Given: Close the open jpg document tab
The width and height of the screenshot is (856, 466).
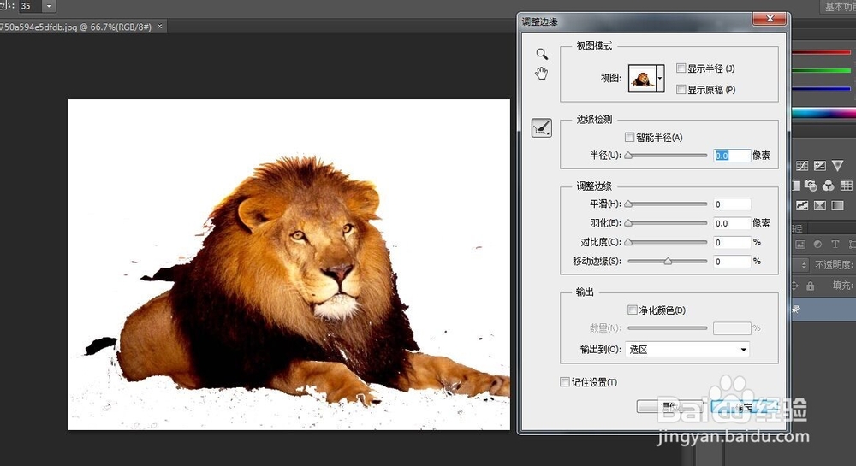Looking at the screenshot, I should pyautogui.click(x=159, y=26).
